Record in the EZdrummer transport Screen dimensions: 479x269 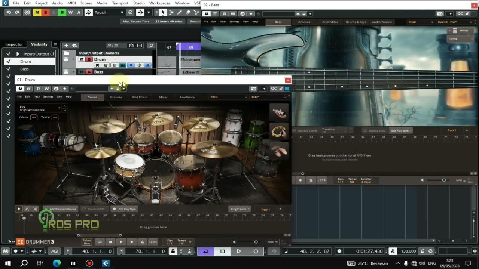[x=132, y=242]
